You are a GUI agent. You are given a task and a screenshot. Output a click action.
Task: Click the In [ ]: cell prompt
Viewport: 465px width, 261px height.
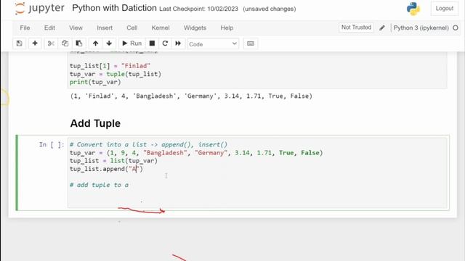pyautogui.click(x=52, y=145)
